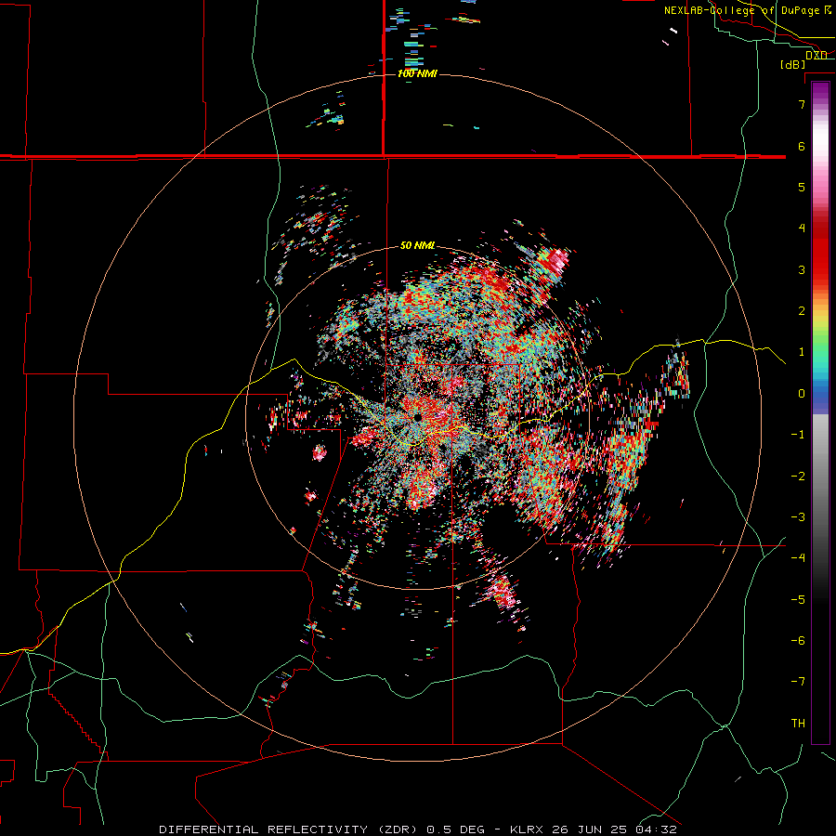Click the scale label 0
Image resolution: width=836 pixels, height=836 pixels.
pos(802,394)
